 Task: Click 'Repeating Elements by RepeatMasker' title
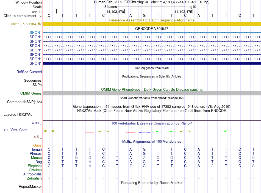152,183
